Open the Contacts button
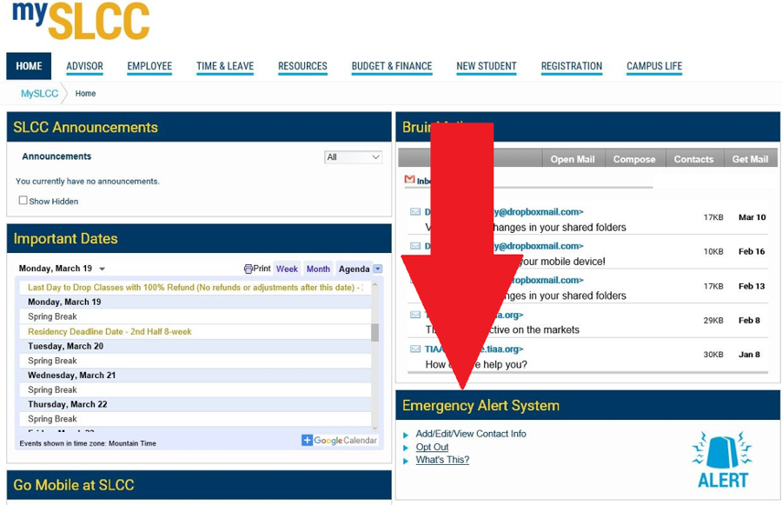 693,159
